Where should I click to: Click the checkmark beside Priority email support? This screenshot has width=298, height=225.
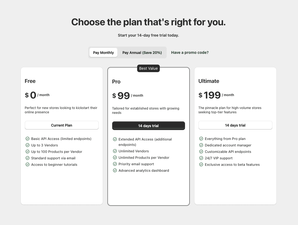coord(115,164)
